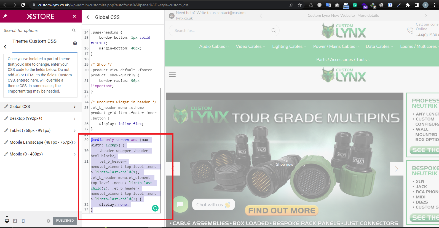Go back from Theme Custom CSS section
This screenshot has height=228, width=439.
click(5, 47)
